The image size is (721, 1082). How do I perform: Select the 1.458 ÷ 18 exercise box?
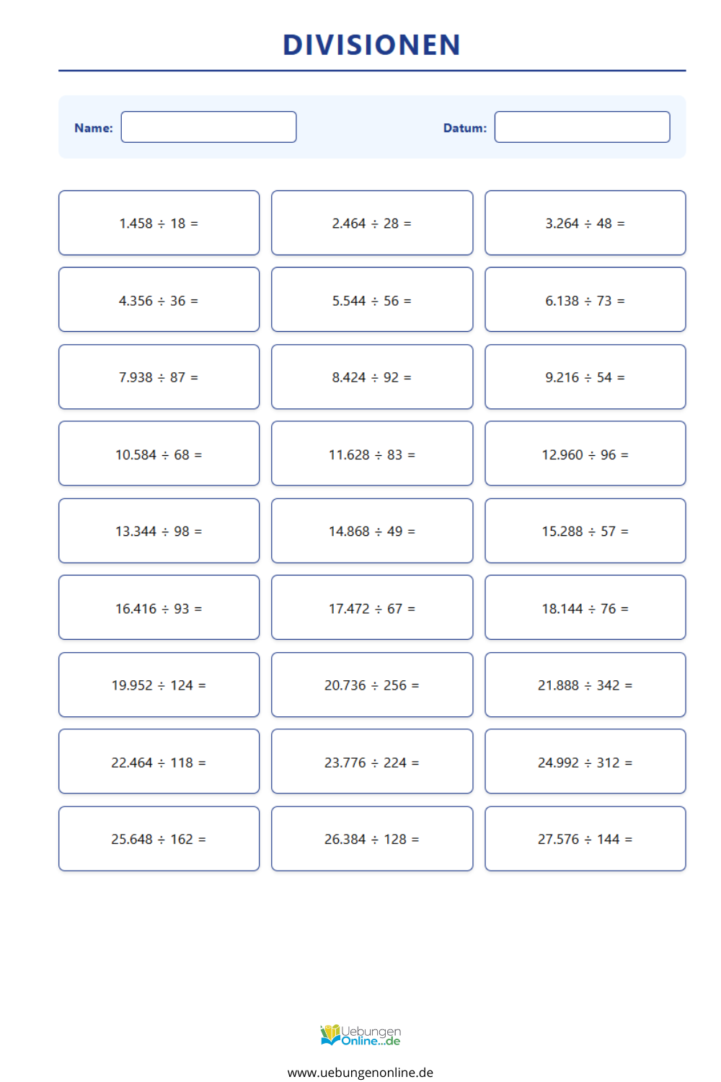(159, 223)
